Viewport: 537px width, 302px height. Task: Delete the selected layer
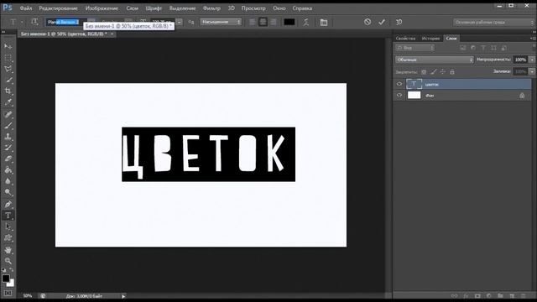(524, 295)
